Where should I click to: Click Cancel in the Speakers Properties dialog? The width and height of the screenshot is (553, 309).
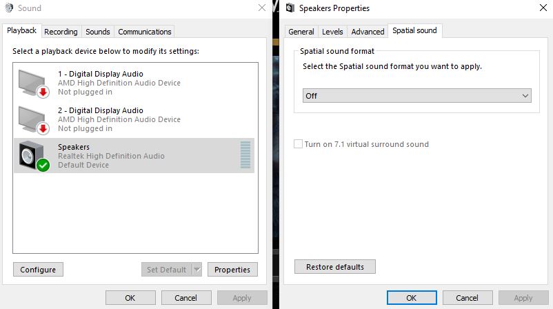tap(467, 298)
